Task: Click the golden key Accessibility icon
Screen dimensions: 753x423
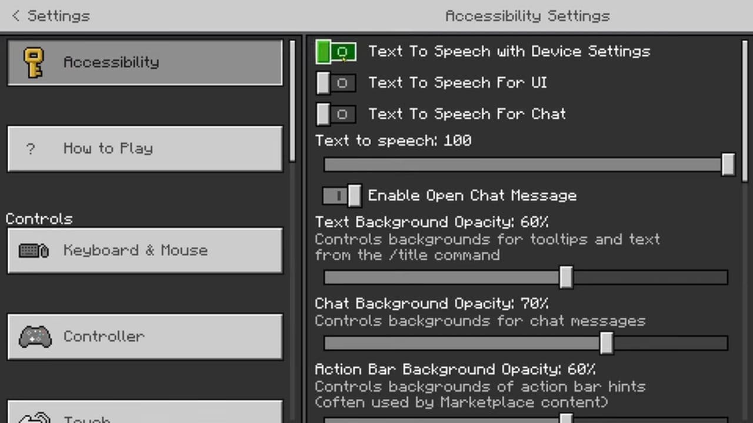Action: pos(33,62)
